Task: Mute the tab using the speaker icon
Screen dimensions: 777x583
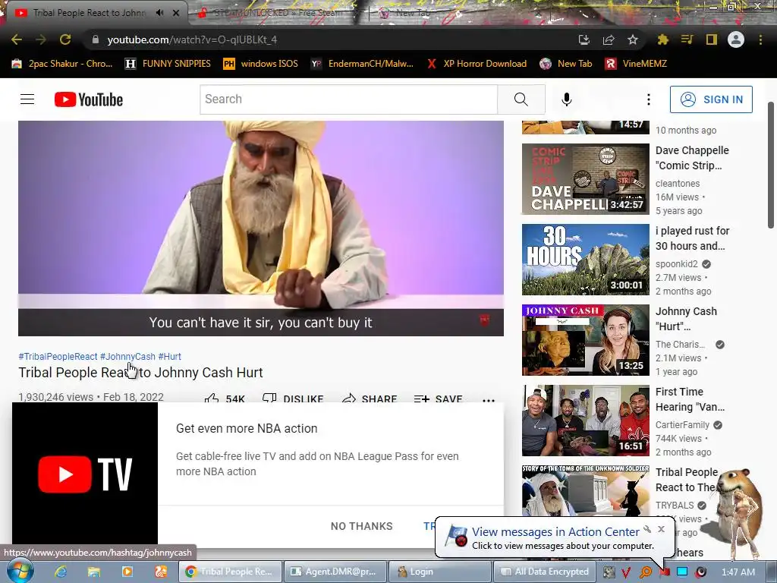Action: [x=159, y=13]
